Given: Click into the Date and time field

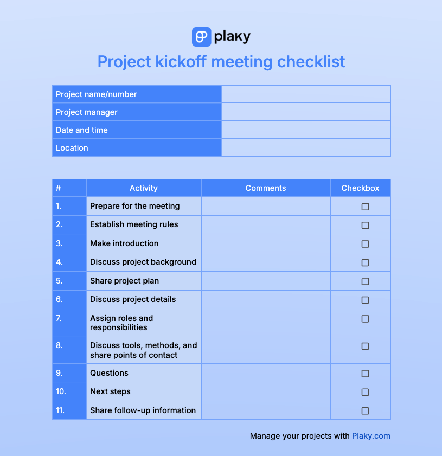Looking at the screenshot, I should point(306,130).
